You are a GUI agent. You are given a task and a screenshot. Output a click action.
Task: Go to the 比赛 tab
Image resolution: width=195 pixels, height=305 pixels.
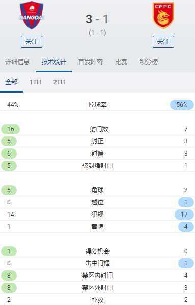pyautogui.click(x=121, y=62)
